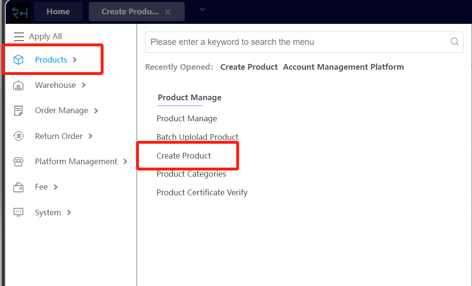Close the Create Produ... tab
Viewport: 472px width, 286px height.
point(168,11)
